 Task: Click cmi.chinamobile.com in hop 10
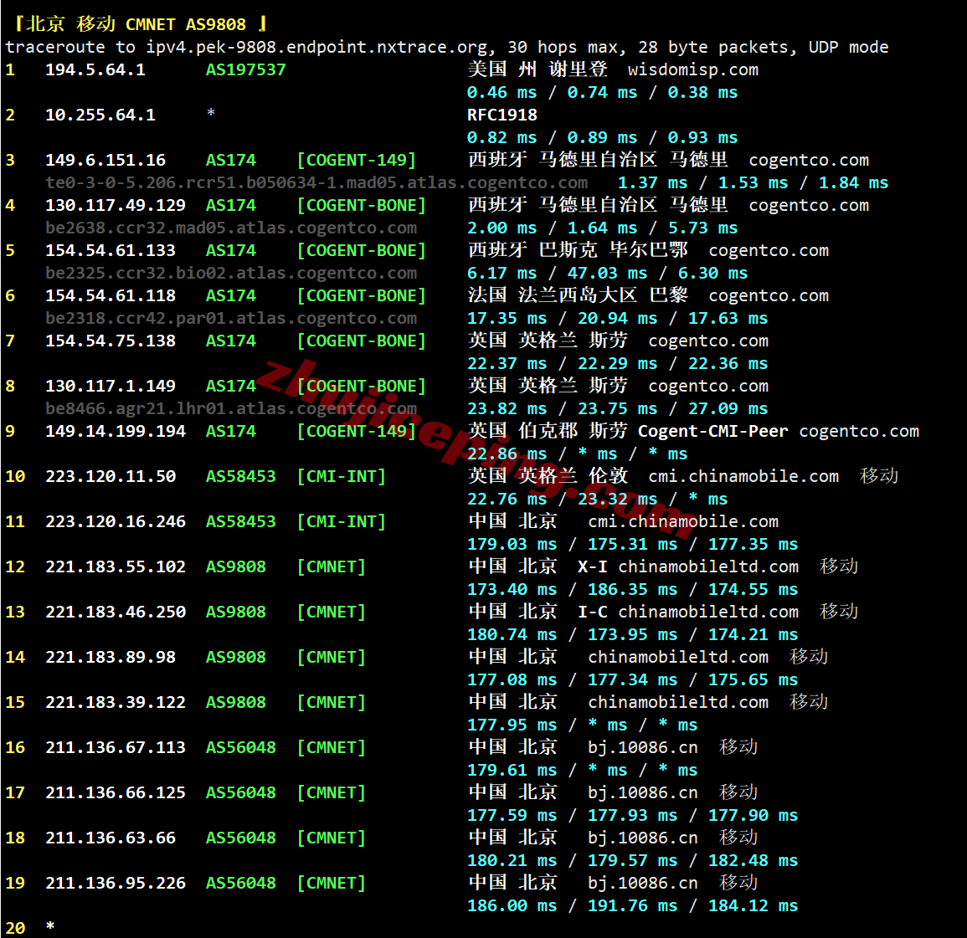coord(743,476)
